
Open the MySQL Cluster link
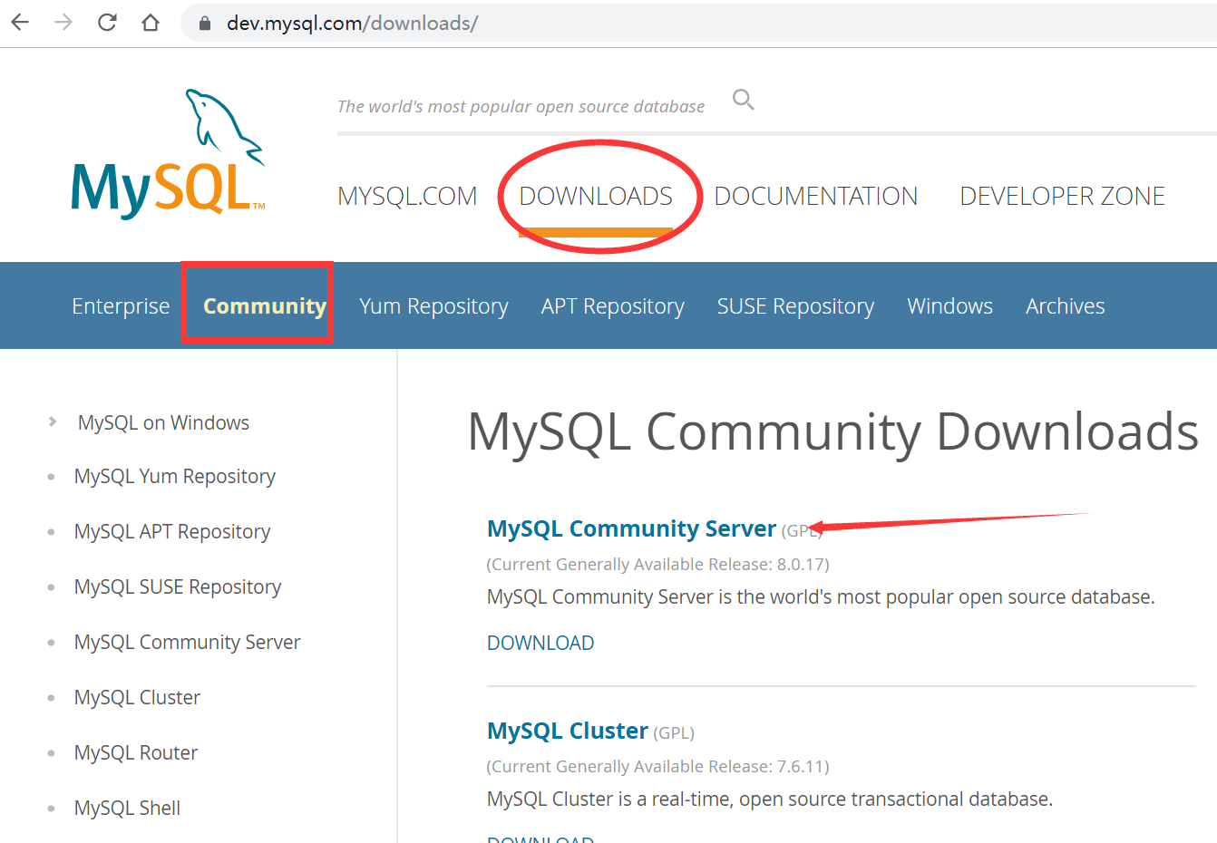point(567,731)
